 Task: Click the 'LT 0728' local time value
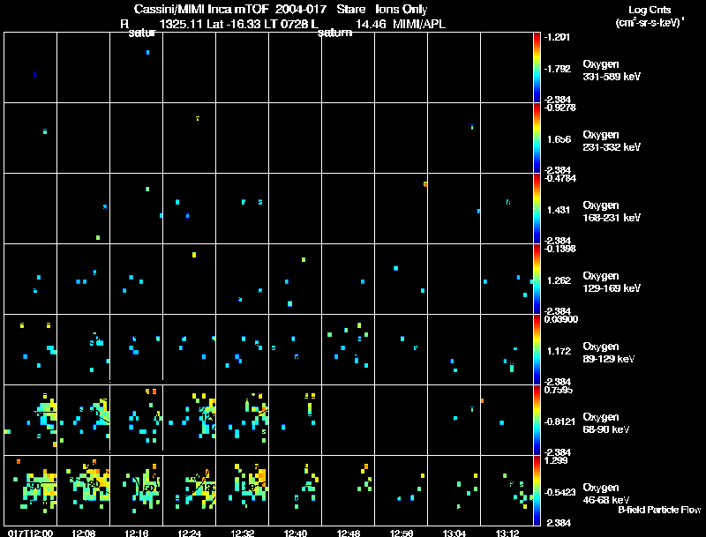click(286, 24)
